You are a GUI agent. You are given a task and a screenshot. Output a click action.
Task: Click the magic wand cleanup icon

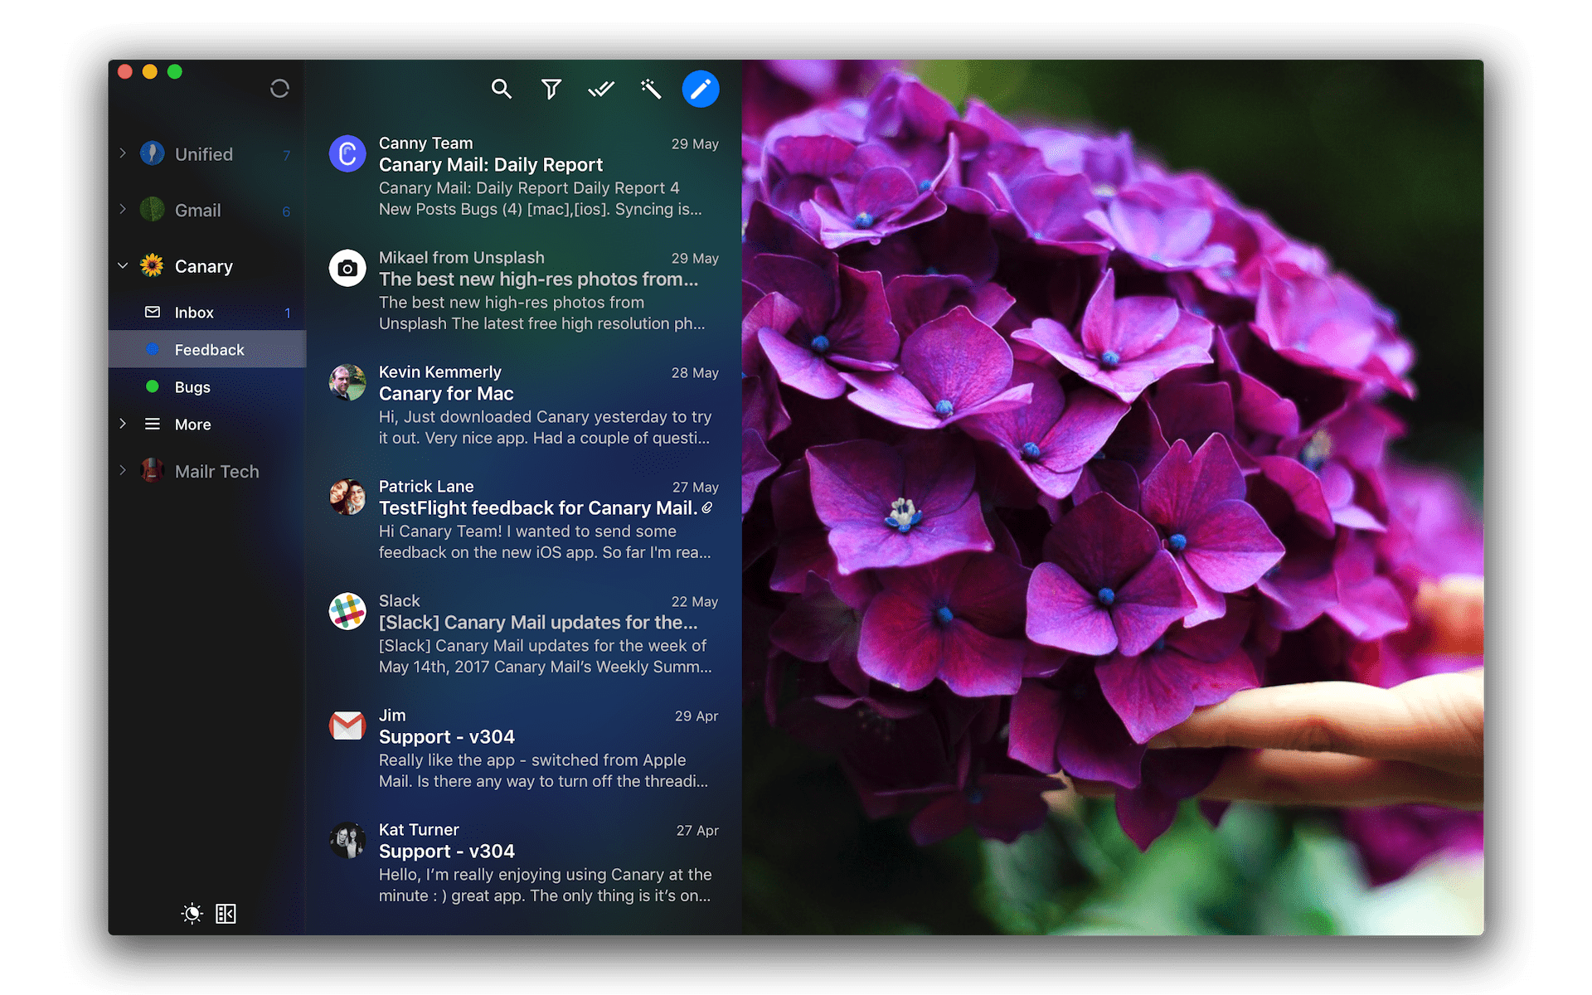point(651,89)
